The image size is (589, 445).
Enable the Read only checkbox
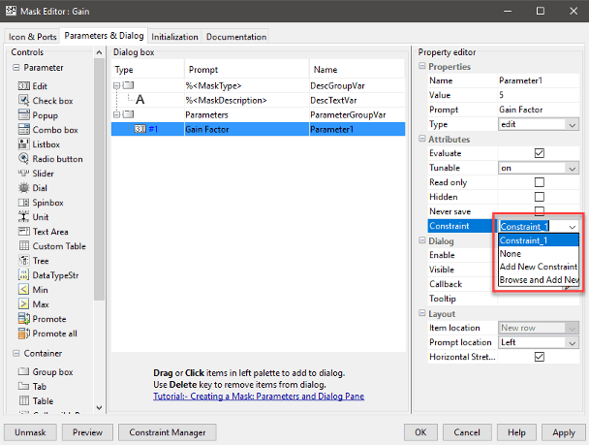(x=539, y=182)
